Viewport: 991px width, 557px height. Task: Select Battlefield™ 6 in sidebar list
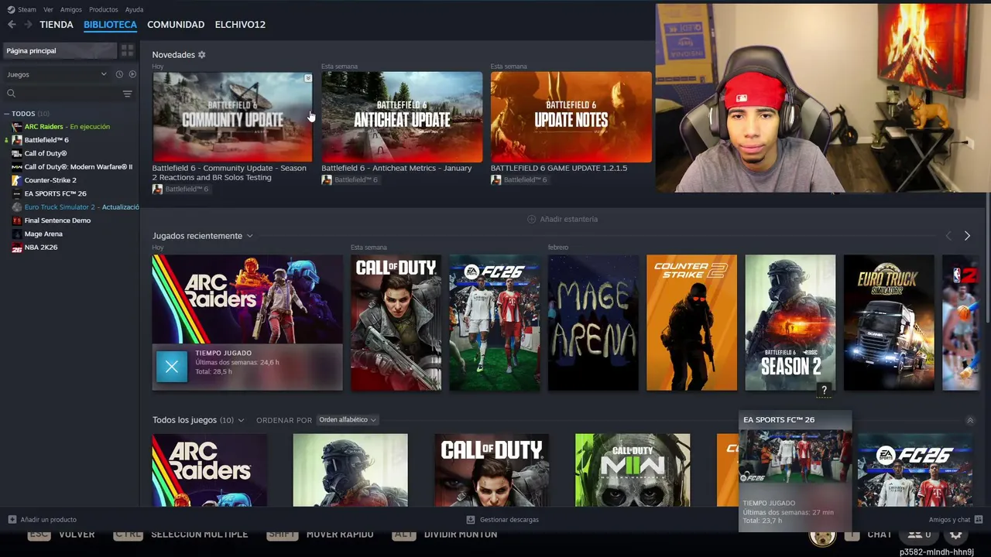(x=46, y=140)
